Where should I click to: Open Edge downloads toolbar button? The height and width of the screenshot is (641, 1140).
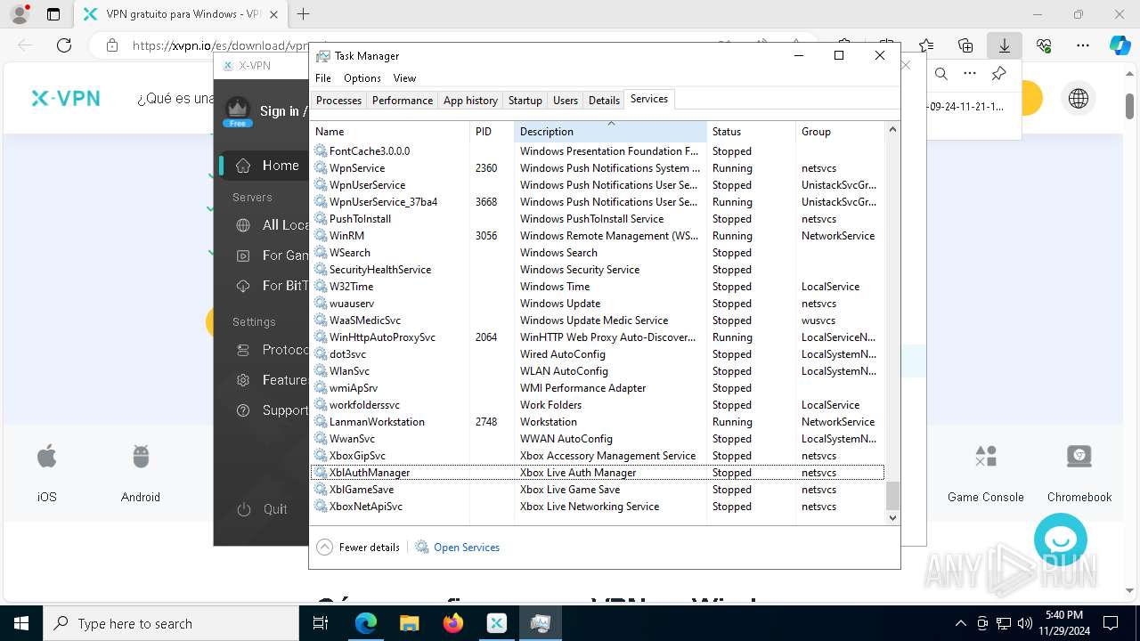click(1004, 45)
